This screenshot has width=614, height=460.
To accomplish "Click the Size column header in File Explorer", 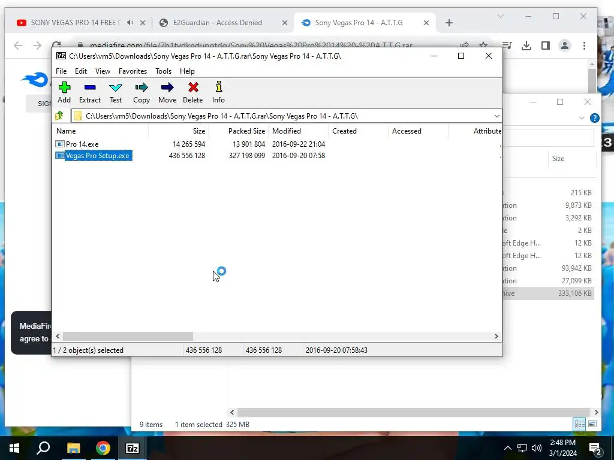I will 558,158.
